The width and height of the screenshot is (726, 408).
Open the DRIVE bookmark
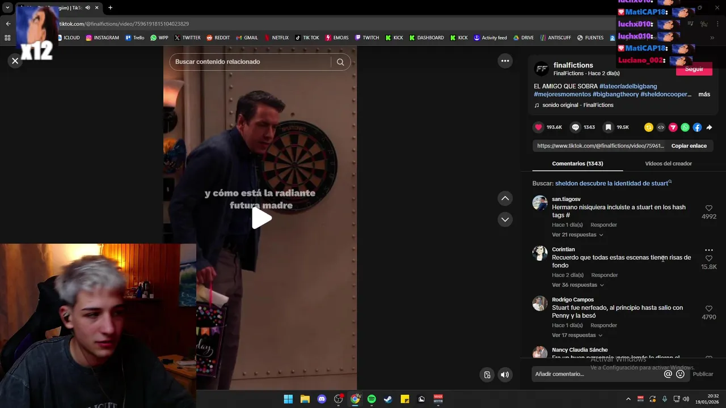[524, 38]
